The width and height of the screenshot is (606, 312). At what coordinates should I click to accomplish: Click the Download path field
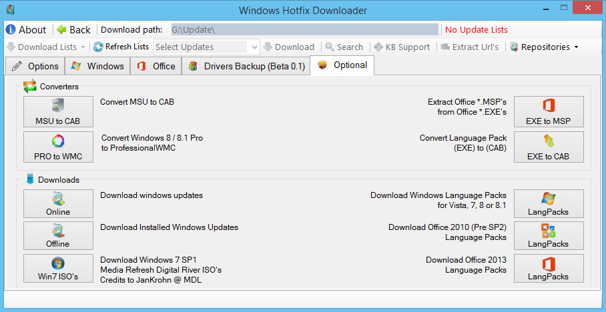(x=304, y=29)
